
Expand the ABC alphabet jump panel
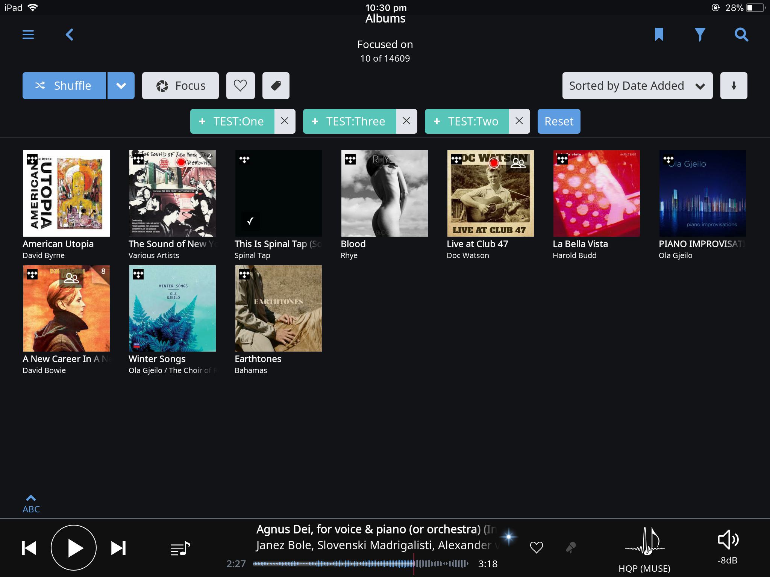(31, 504)
